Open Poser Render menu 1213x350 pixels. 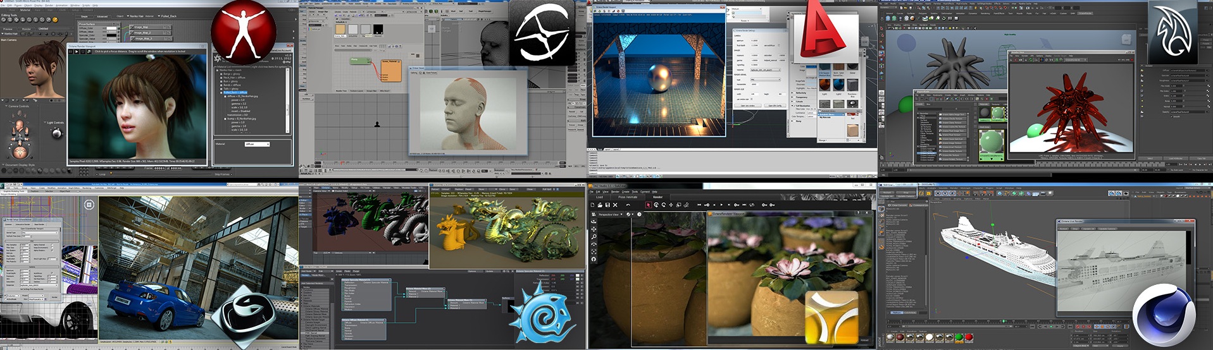tap(49, 5)
